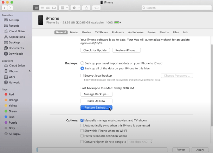Enable Show this iPhone when on Wi-Fi
Screen dimensions: 213x153
[x=82, y=131]
